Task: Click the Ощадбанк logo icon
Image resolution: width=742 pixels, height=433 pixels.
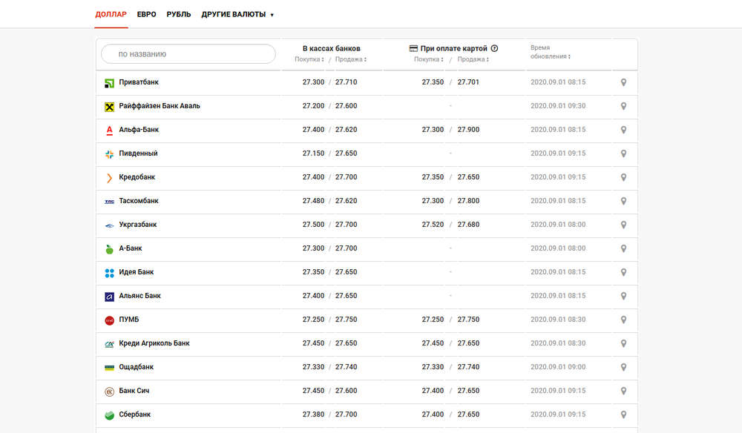Action: (x=109, y=368)
